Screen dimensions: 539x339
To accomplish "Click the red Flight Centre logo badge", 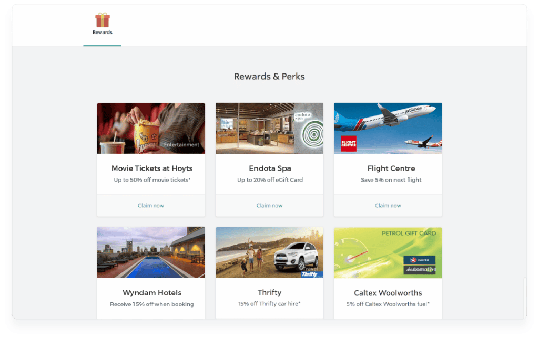I will [x=349, y=144].
